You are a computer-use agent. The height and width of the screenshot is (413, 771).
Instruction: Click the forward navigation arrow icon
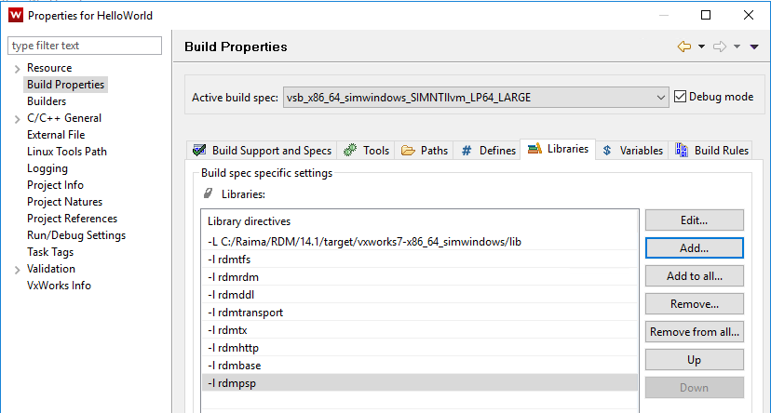pyautogui.click(x=720, y=47)
